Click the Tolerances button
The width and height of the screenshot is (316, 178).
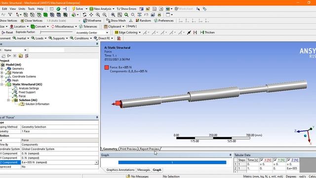(88, 26)
